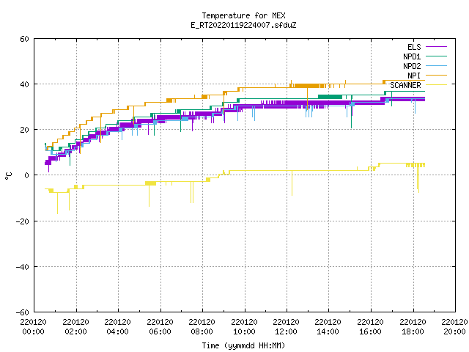
Task: Click the x-axis title 'Time (yymmdd HH:MM)'
Action: (x=243, y=345)
